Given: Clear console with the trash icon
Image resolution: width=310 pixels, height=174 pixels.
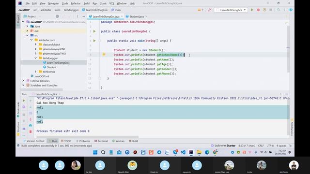Looking at the screenshot, I should coord(31,131).
